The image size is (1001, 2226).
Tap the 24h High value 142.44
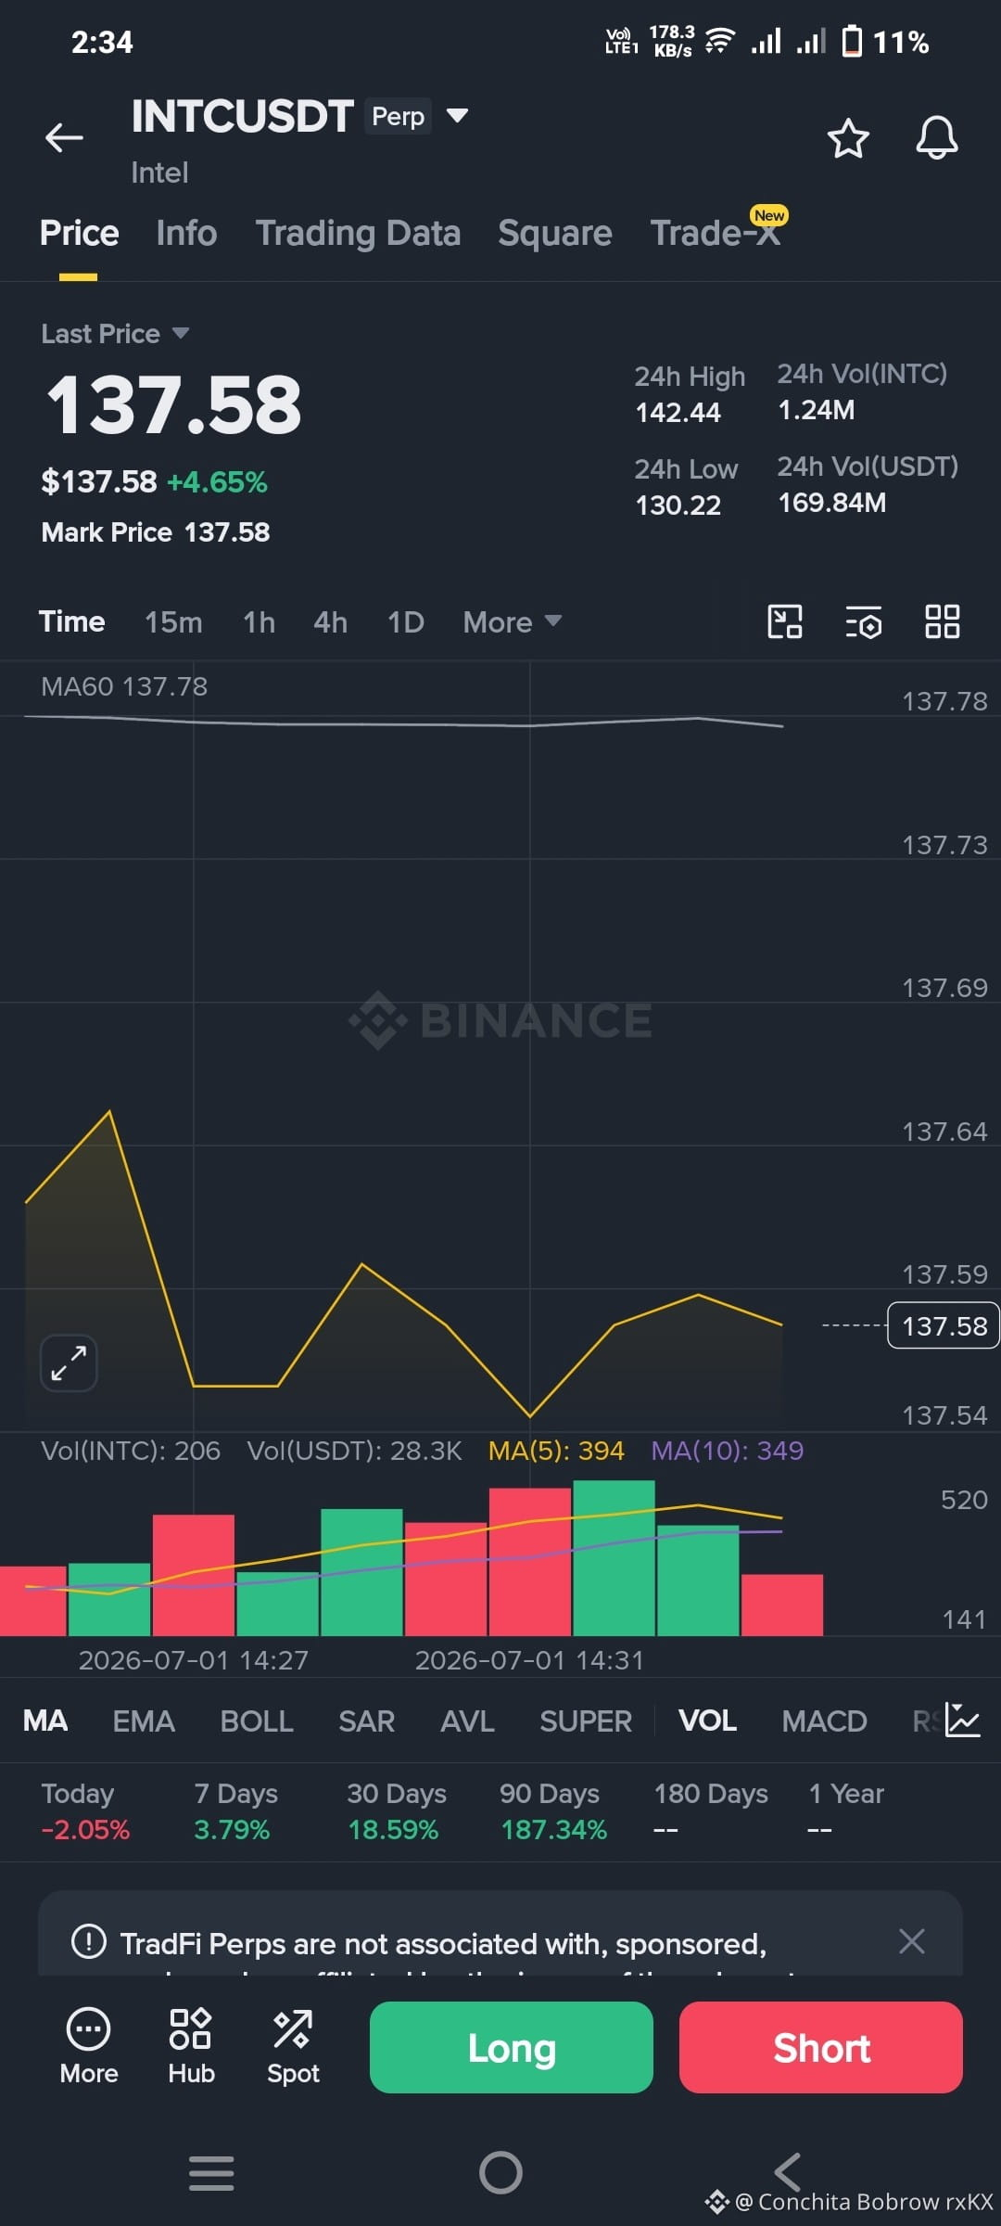click(678, 413)
